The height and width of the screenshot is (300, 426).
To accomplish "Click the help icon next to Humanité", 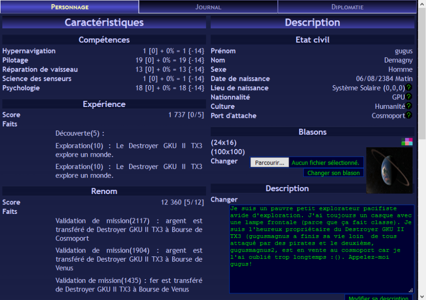I will 409,106.
